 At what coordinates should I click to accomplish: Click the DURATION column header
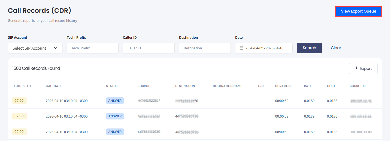pos(283,86)
